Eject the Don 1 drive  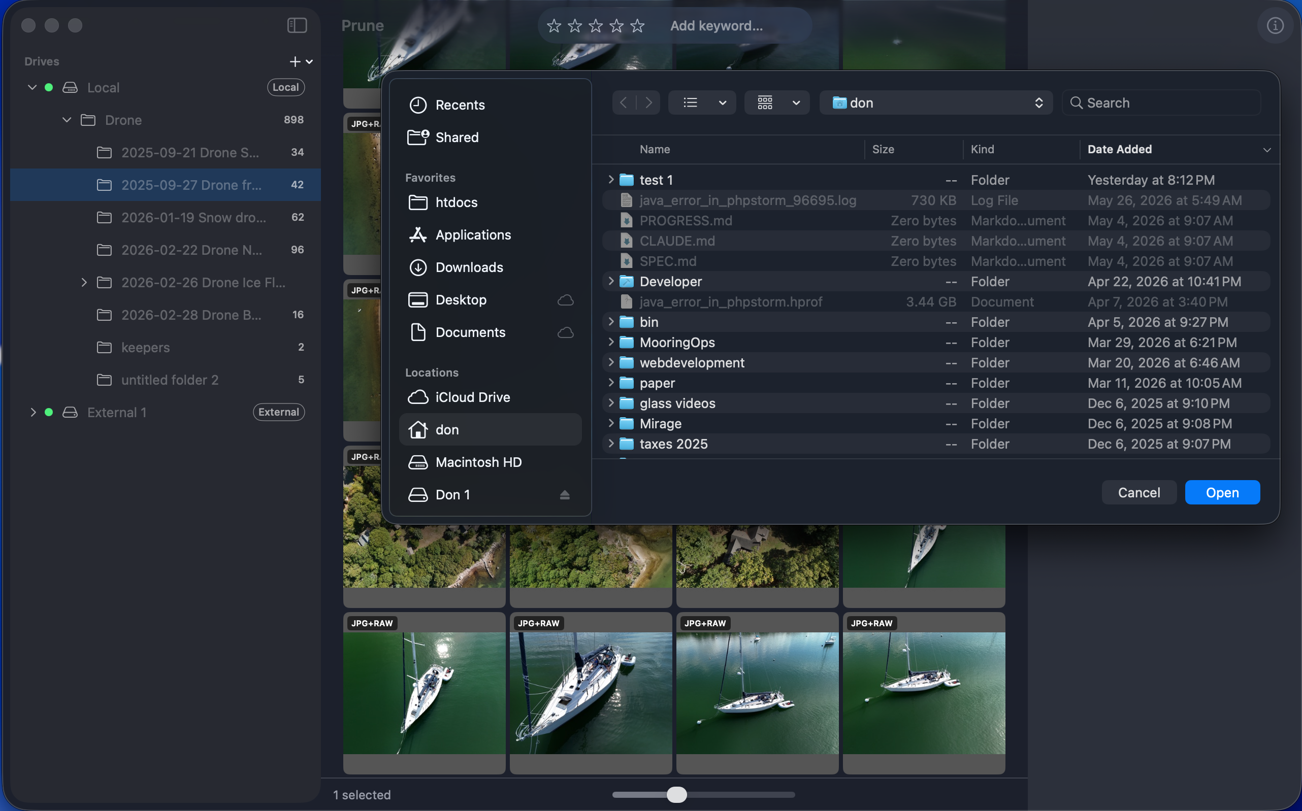click(565, 494)
